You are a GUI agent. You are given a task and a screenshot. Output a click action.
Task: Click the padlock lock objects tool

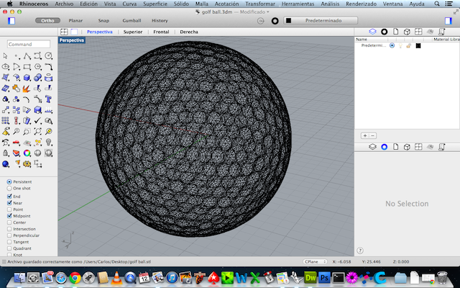coord(5,153)
